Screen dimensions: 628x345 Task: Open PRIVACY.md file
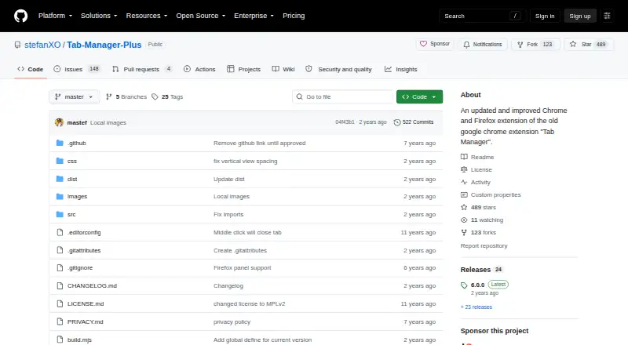click(x=86, y=321)
